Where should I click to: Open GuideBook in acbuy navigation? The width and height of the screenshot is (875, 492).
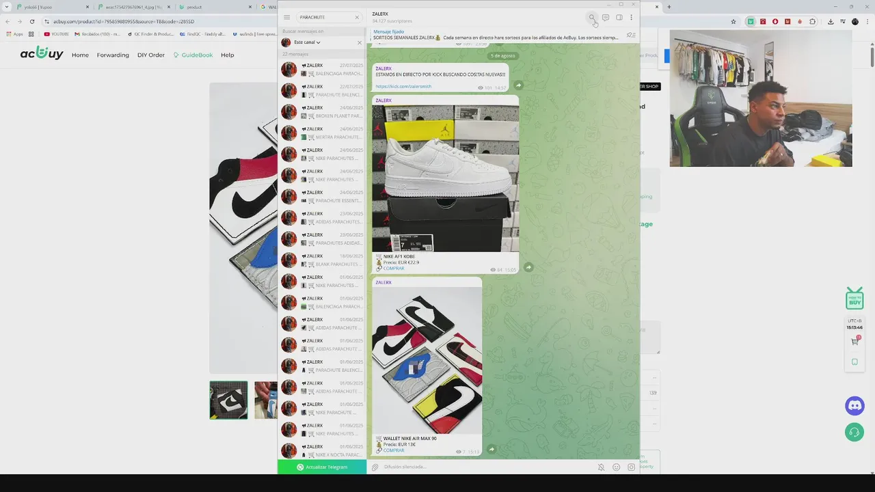click(x=193, y=55)
